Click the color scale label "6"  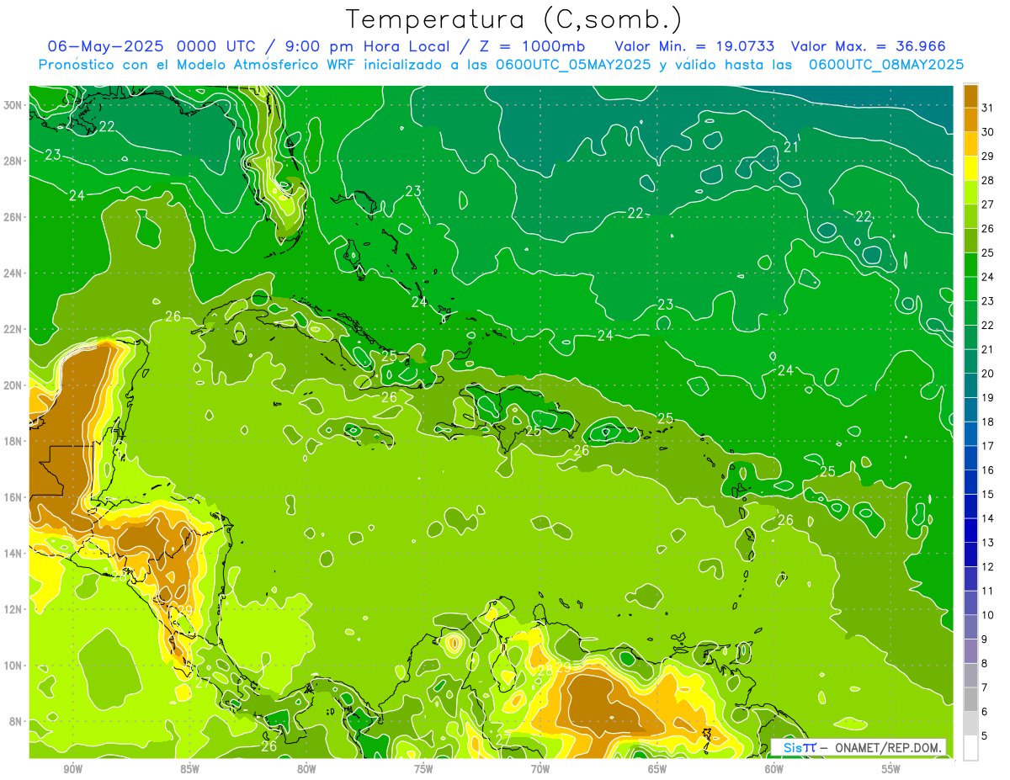tap(985, 712)
